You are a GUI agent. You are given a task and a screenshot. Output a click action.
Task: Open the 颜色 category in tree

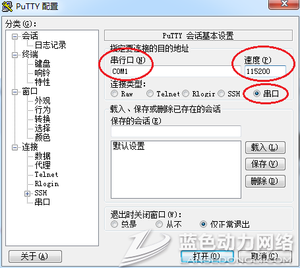[x=42, y=137]
